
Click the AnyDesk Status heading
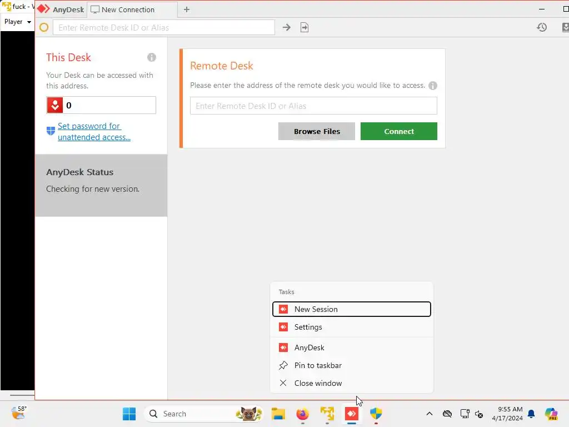(x=79, y=172)
